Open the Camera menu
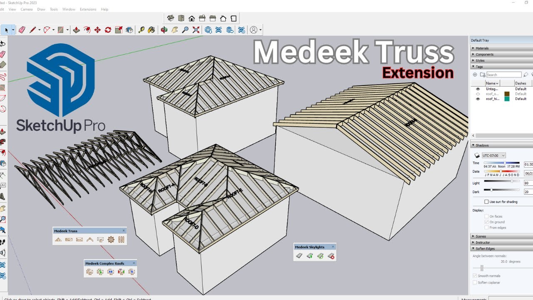The image size is (533, 300). pyautogui.click(x=26, y=9)
